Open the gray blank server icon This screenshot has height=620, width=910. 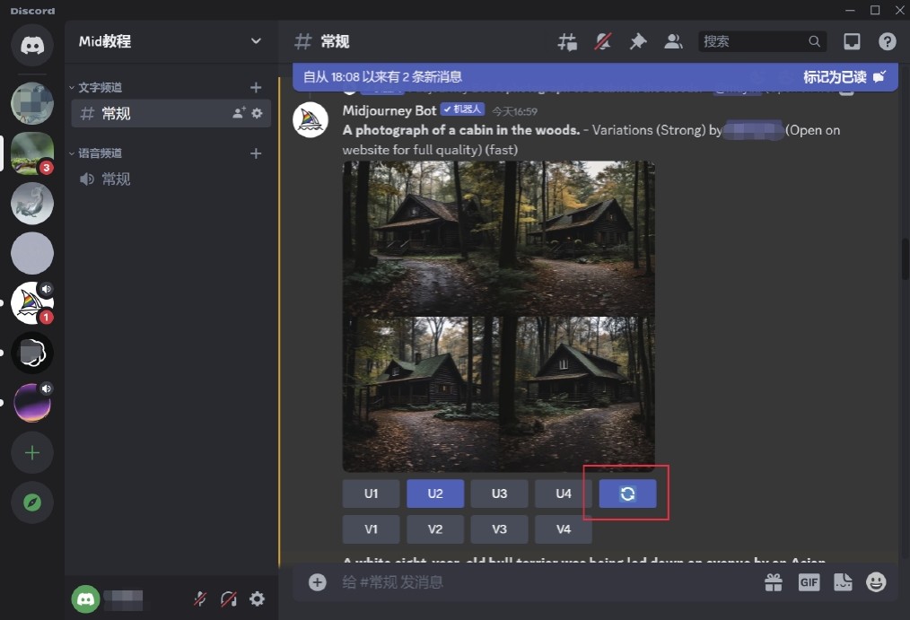(32, 253)
